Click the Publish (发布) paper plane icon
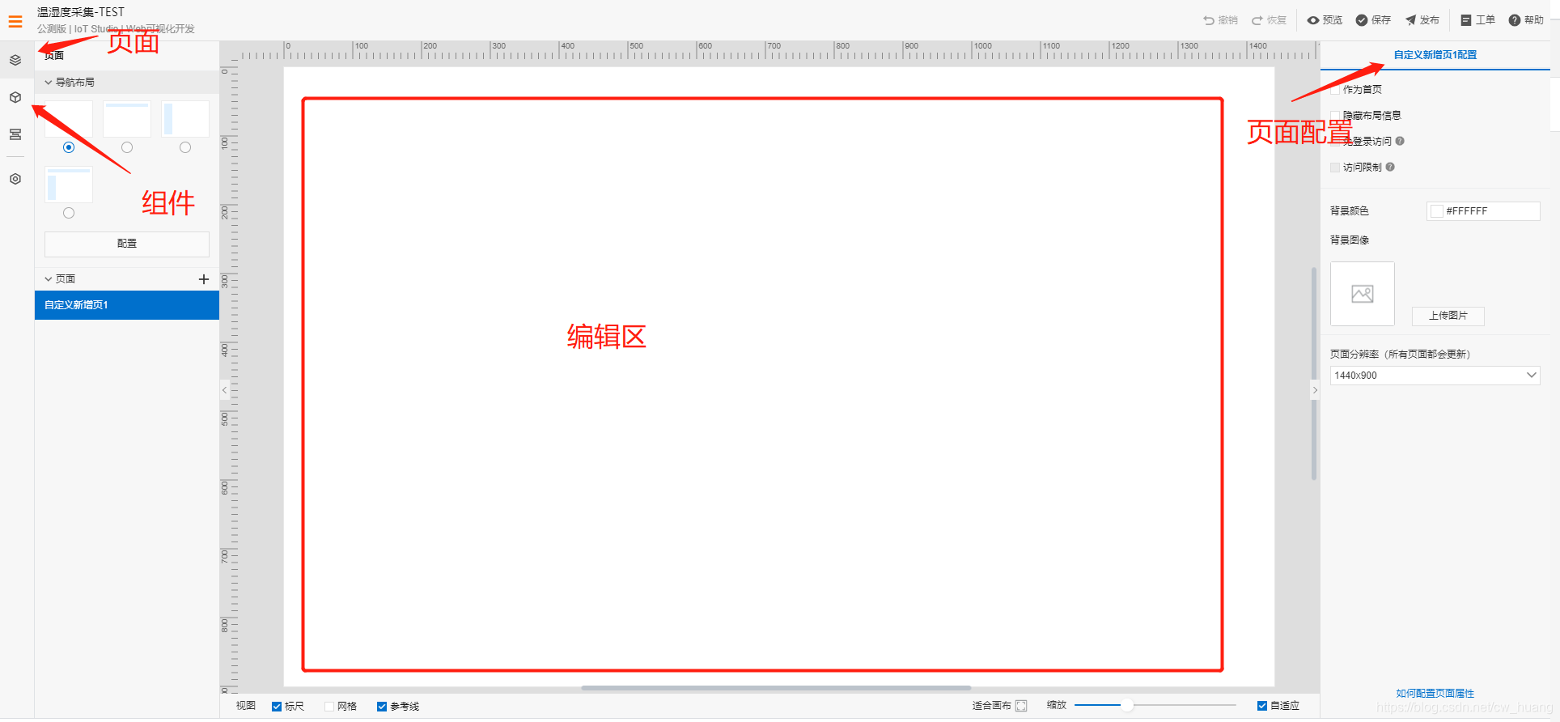The height and width of the screenshot is (722, 1560). click(x=1410, y=20)
